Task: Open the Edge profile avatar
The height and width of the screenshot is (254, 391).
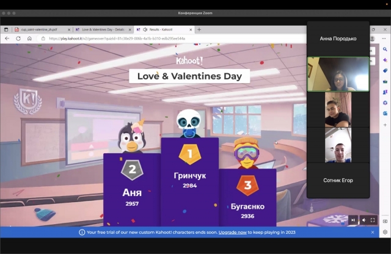Action: 373,38
